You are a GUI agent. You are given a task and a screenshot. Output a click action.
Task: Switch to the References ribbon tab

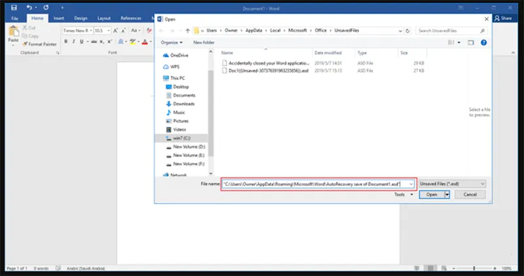click(x=131, y=18)
